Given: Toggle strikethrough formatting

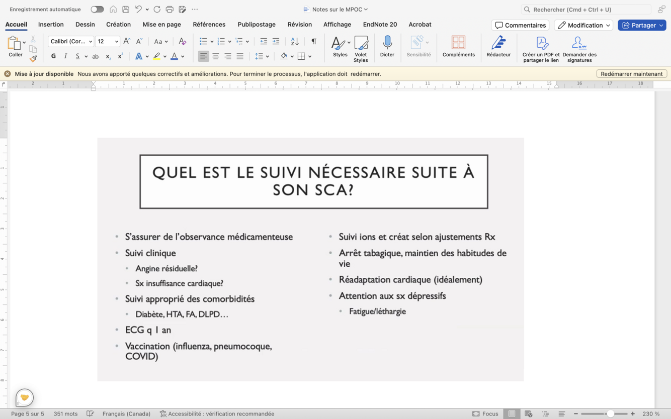Looking at the screenshot, I should [96, 56].
